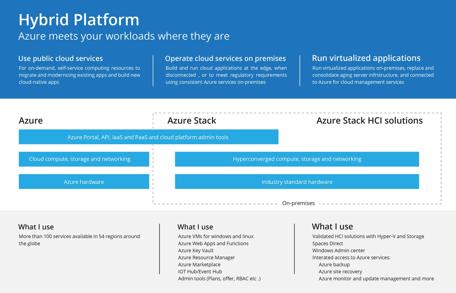Screen dimensions: 456x293
Task: Click 'Azure site recovery' list item
Action: 340,271
